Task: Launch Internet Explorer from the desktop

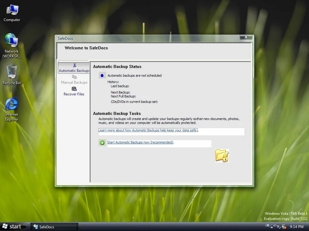Action: (12, 103)
